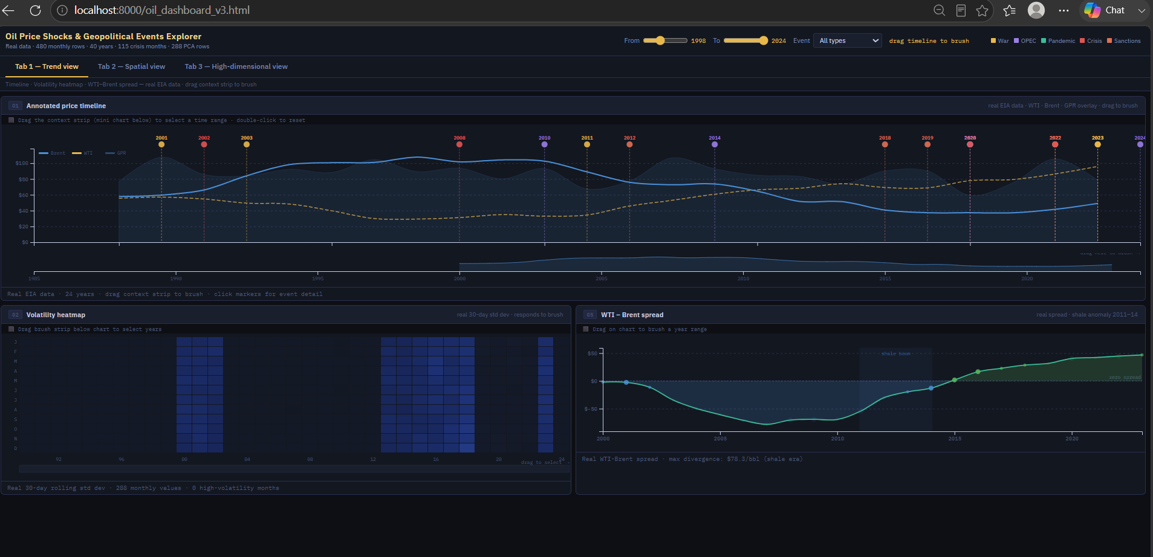Open the browser three-dot menu
This screenshot has width=1153, height=557.
tap(1064, 10)
